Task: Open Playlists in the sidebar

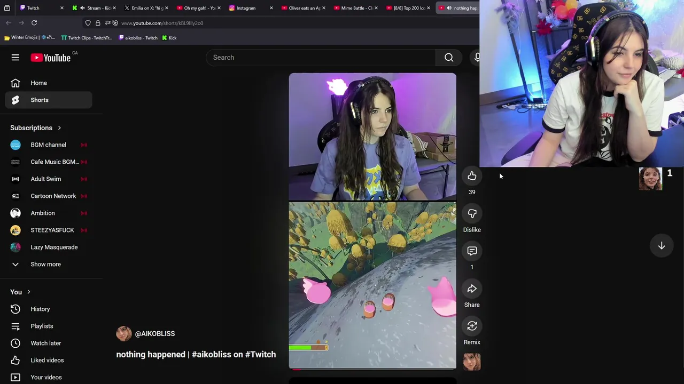Action: click(49, 326)
